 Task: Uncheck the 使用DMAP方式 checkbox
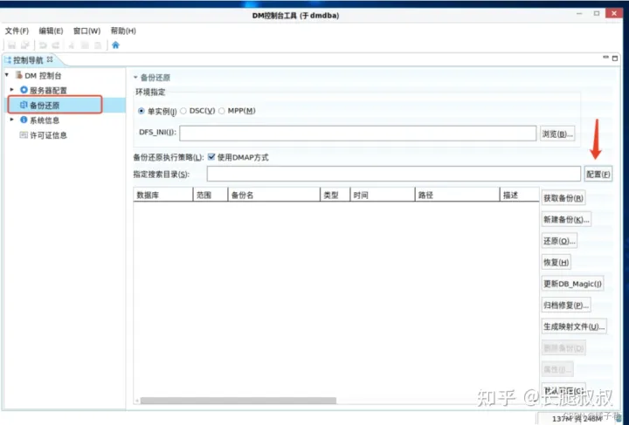click(x=211, y=157)
